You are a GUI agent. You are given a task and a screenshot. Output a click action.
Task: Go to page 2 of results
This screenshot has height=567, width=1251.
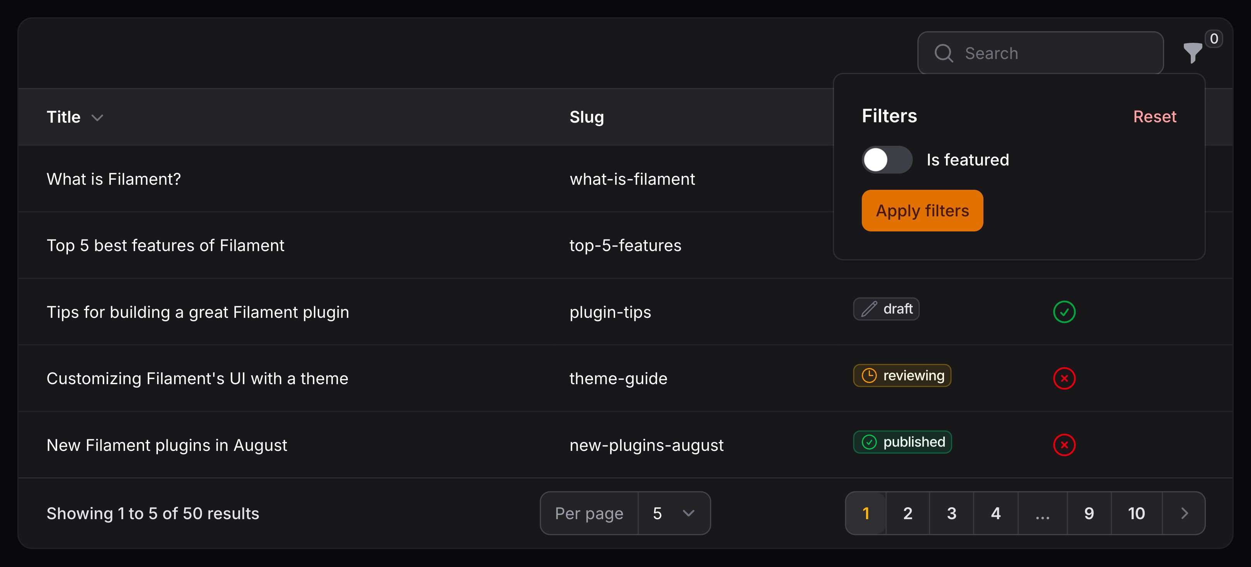pos(907,513)
